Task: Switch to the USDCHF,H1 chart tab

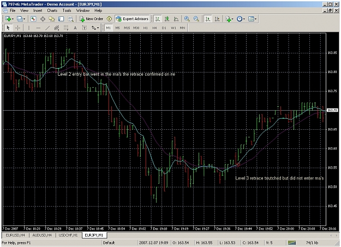Action: tap(68, 235)
